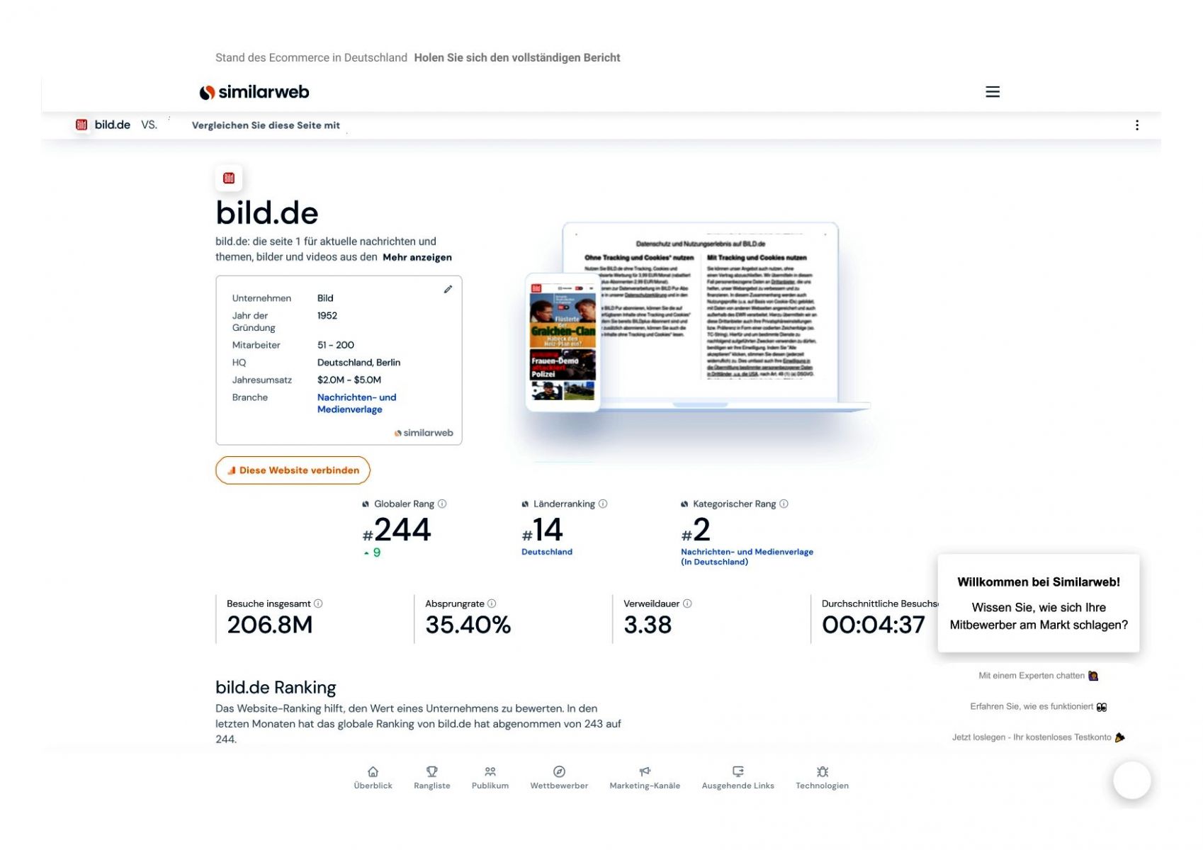Click annual revenue $2.0M - $5.0M

(x=349, y=380)
